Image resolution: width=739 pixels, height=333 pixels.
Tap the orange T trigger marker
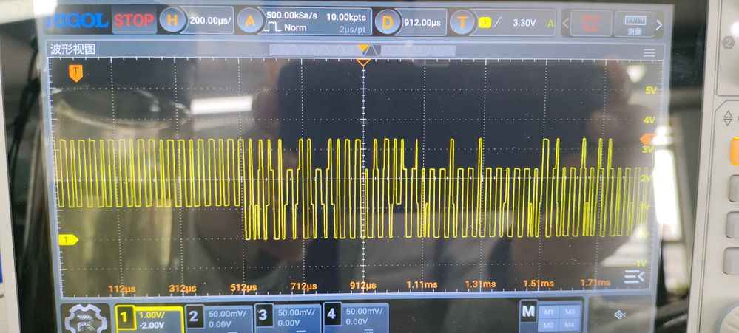(x=75, y=72)
